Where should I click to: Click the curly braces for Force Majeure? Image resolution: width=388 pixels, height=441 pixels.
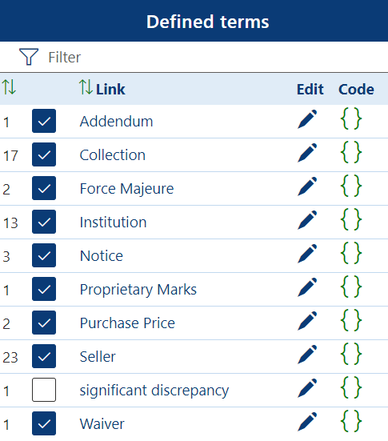351,186
